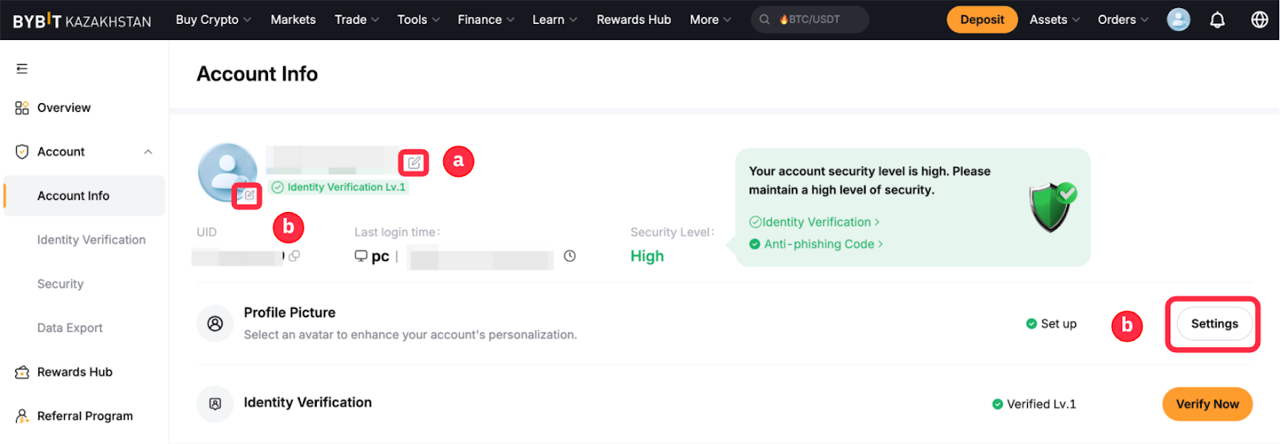Screen dimensions: 1280x444
Task: Click Settings for Profile Picture
Action: coord(1214,324)
